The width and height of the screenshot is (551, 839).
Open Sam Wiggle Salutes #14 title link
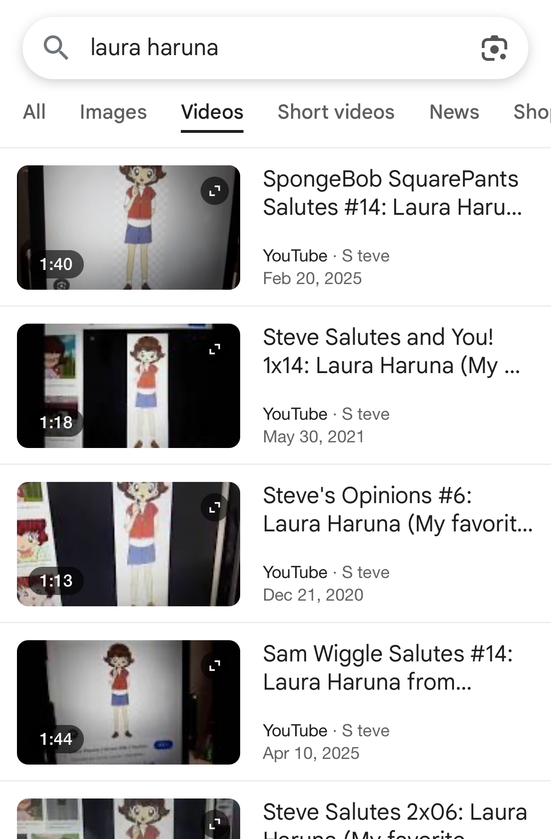[x=388, y=668]
